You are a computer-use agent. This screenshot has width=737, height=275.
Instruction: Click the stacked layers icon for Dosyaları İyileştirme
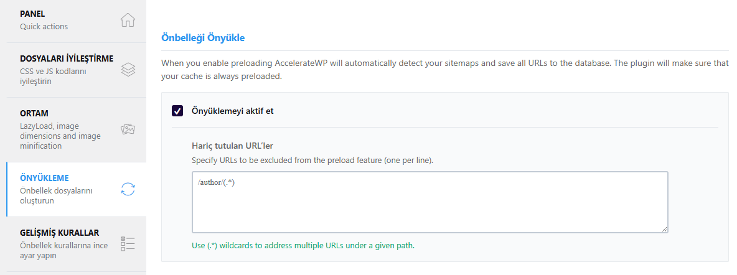[x=128, y=70]
